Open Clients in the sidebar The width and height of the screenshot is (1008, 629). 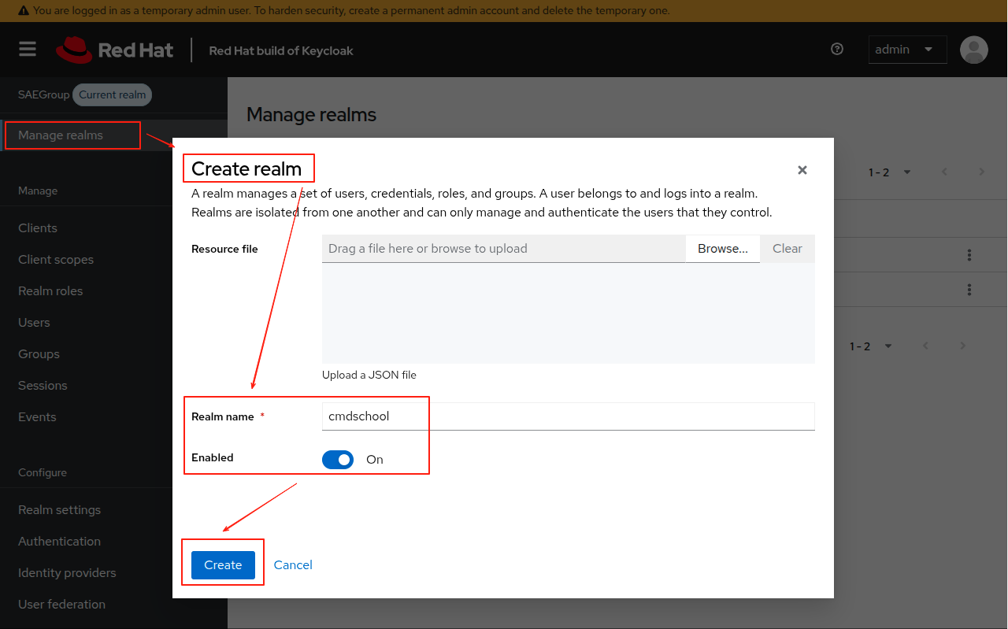click(38, 228)
